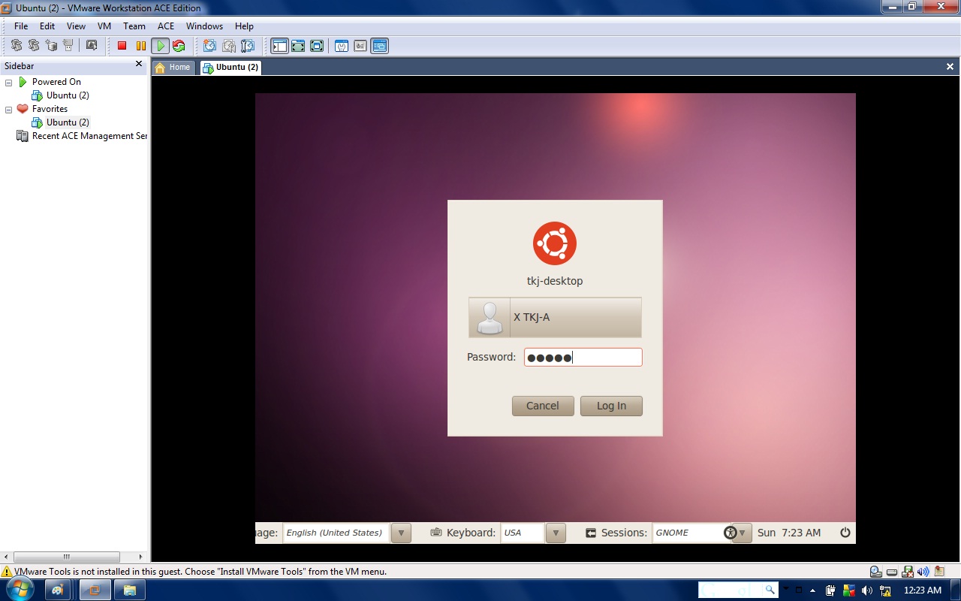Click the green Power On play icon
The image size is (961, 601).
click(x=159, y=46)
